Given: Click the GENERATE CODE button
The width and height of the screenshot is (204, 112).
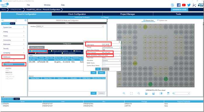Looking at the screenshot, I should (x=179, y=10).
